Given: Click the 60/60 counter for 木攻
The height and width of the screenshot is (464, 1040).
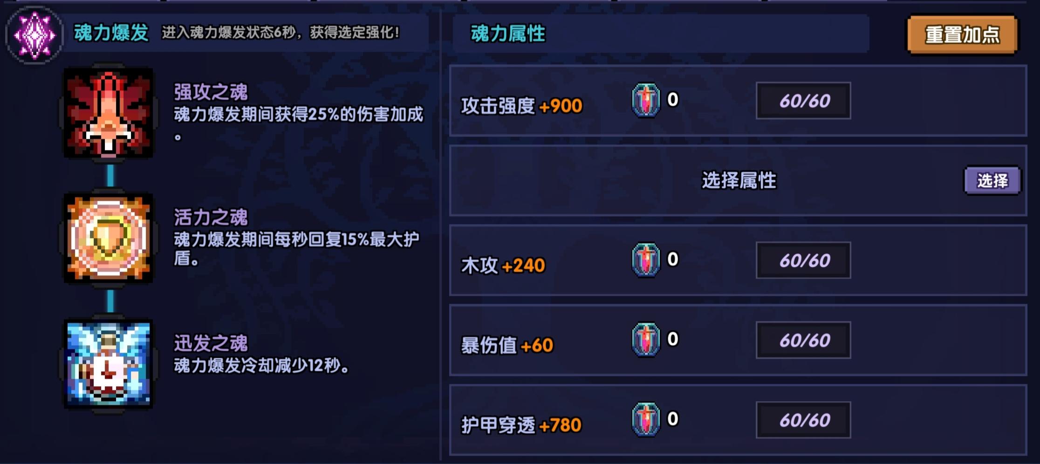Looking at the screenshot, I should [x=804, y=260].
